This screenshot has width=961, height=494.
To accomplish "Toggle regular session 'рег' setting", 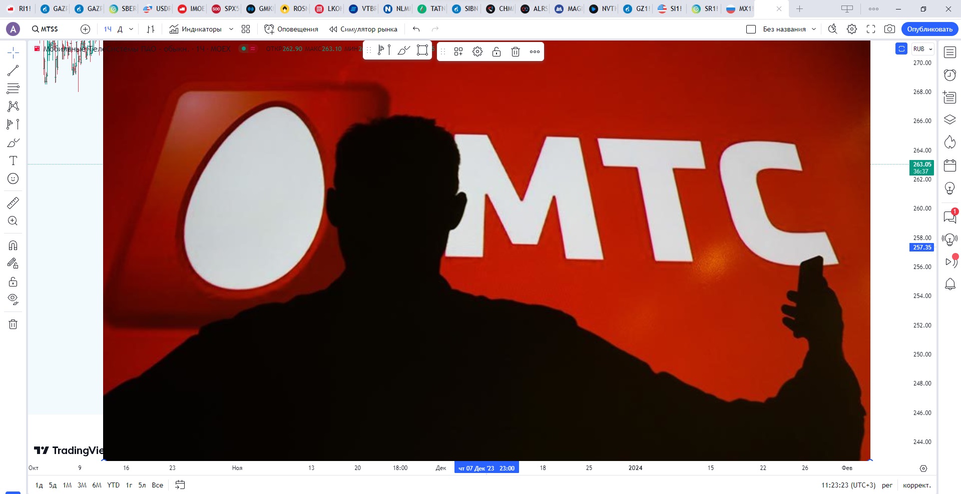I will 887,485.
